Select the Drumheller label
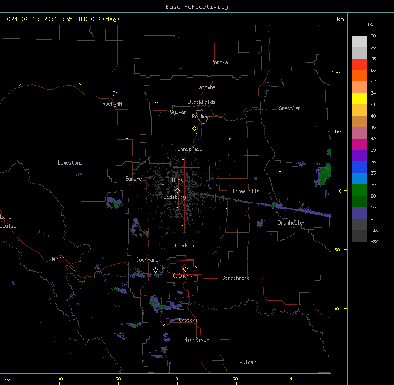The image size is (394, 385). tap(292, 223)
